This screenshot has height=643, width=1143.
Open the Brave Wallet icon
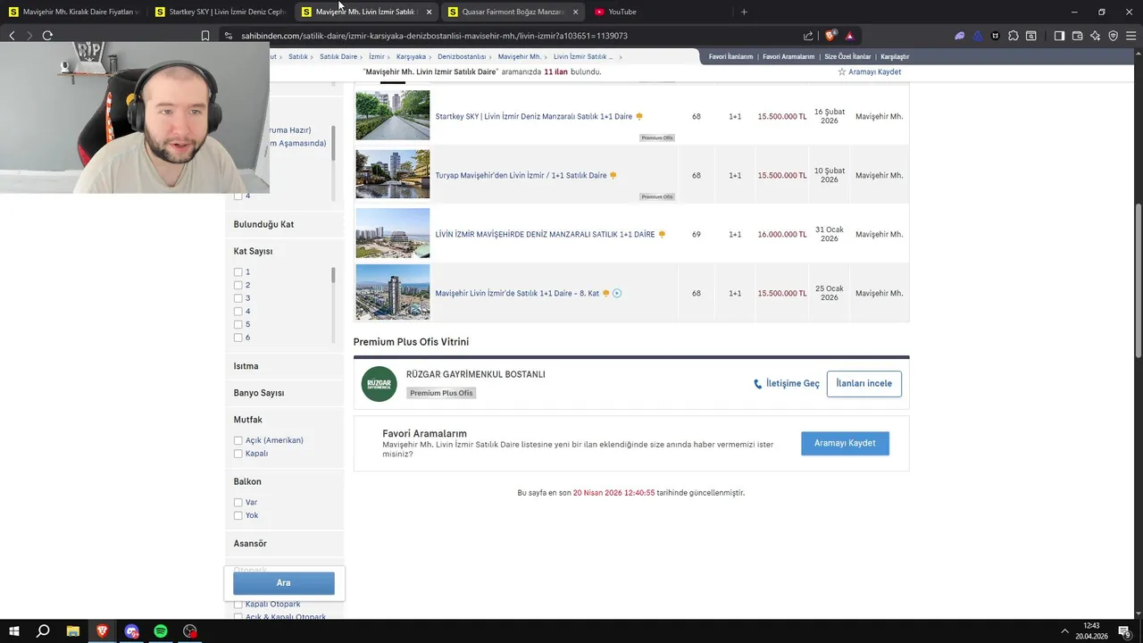click(x=1077, y=36)
